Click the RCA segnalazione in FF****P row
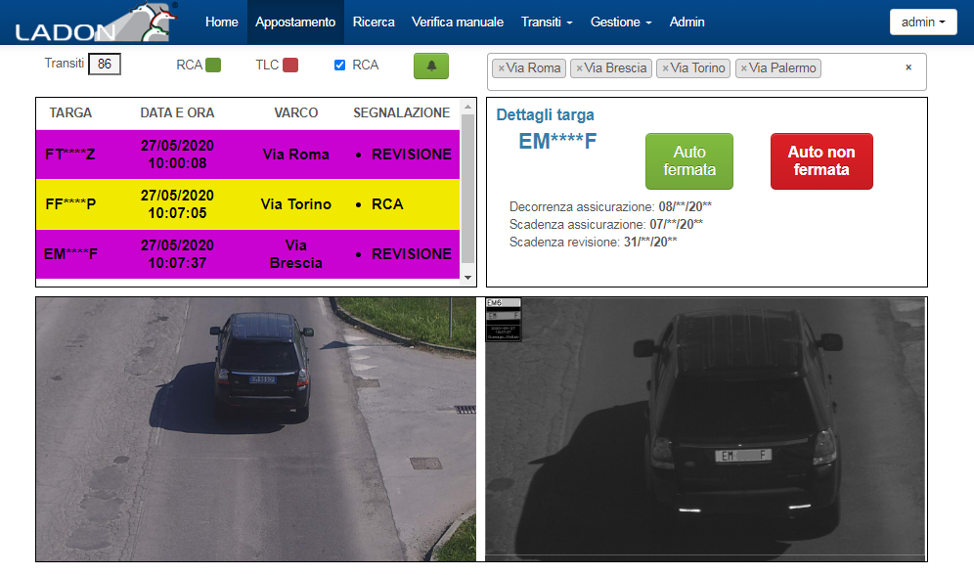Viewport: 974px width, 575px height. tap(387, 204)
